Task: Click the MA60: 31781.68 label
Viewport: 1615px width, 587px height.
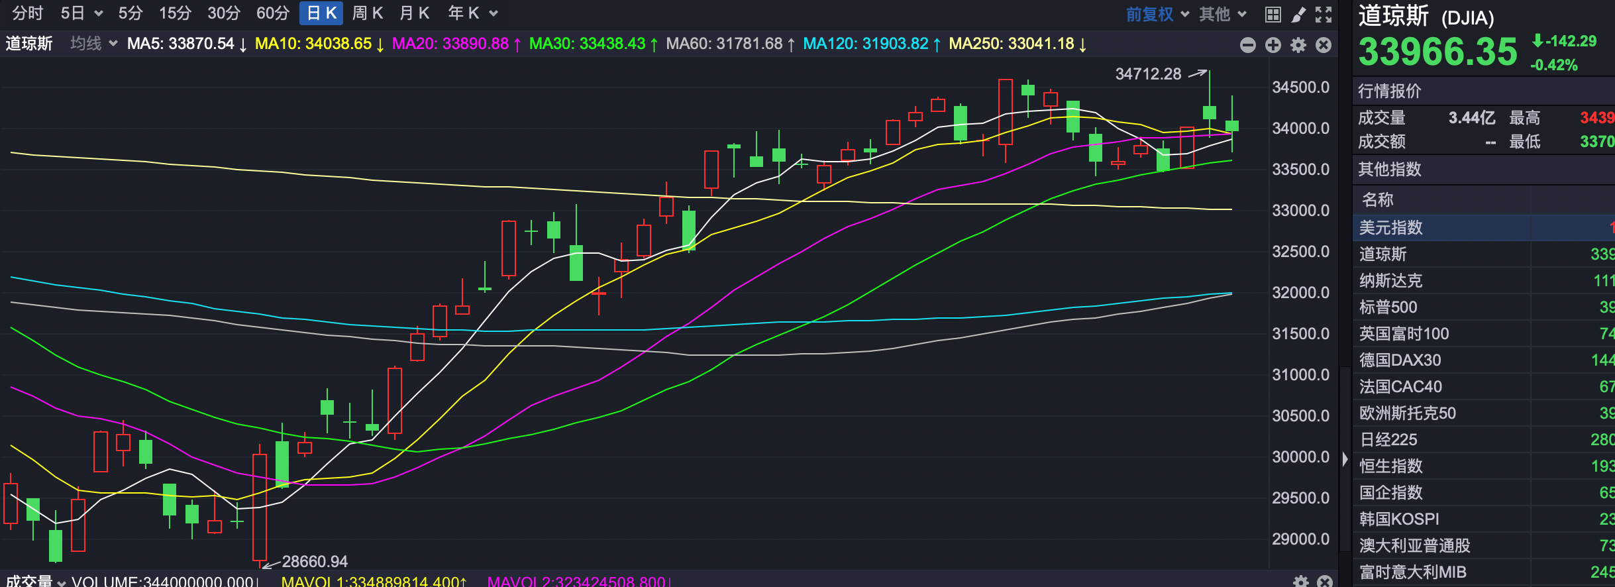Action: 731,44
